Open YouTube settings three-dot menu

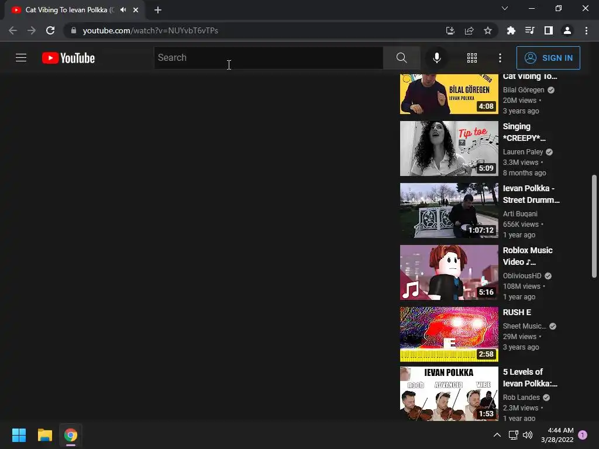click(x=500, y=58)
